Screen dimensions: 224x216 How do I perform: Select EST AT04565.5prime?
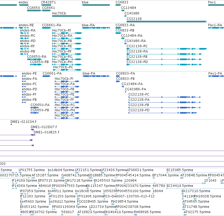[196, 202]
